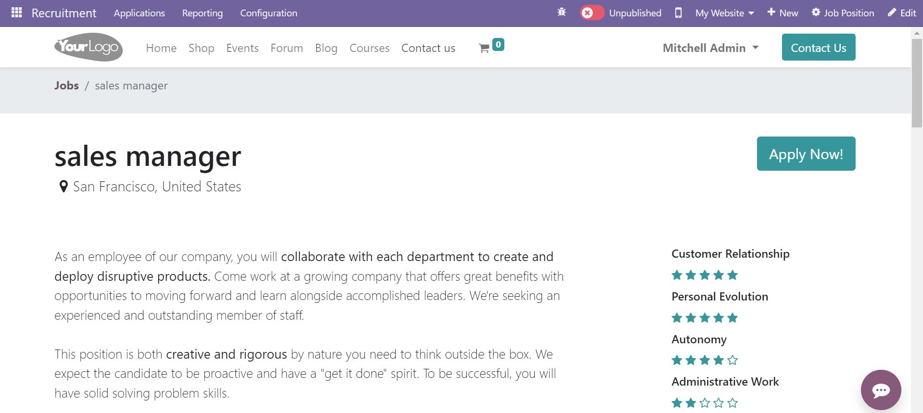Click the sales manager heading

coord(148,156)
